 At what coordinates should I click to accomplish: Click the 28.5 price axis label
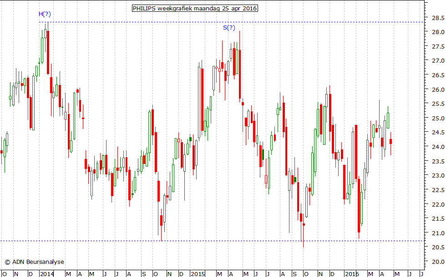pyautogui.click(x=438, y=18)
